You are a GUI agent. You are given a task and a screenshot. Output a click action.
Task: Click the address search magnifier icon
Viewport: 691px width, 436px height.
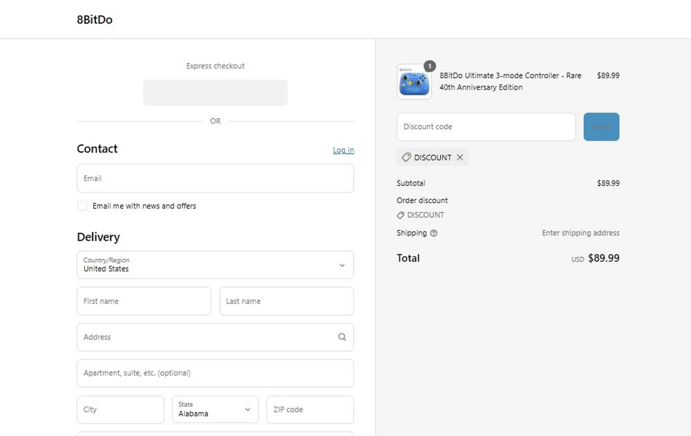click(342, 337)
